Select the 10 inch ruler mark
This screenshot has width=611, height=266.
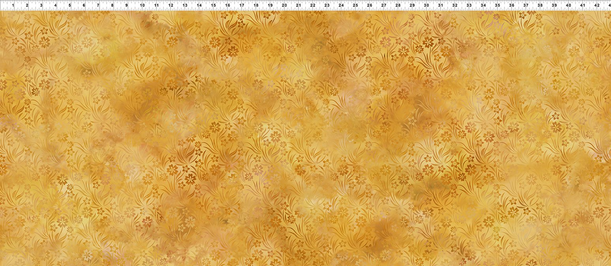pyautogui.click(x=142, y=6)
